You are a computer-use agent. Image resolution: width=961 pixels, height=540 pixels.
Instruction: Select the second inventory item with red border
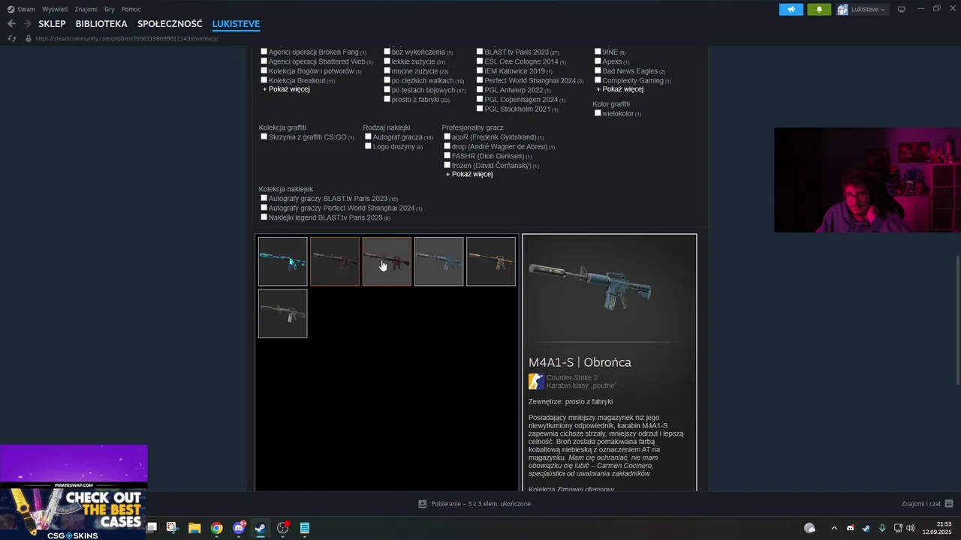point(335,261)
